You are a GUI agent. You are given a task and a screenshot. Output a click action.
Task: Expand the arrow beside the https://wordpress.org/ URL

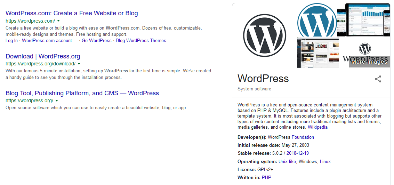(57, 100)
